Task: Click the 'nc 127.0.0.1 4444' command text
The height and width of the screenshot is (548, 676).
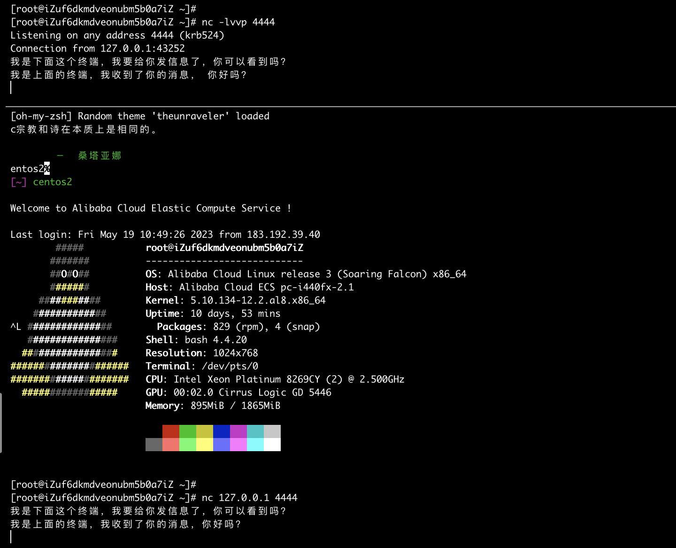Action: [x=249, y=498]
